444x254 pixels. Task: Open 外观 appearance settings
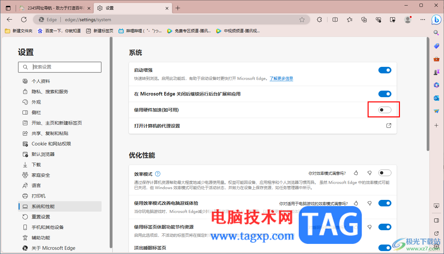pyautogui.click(x=60, y=102)
